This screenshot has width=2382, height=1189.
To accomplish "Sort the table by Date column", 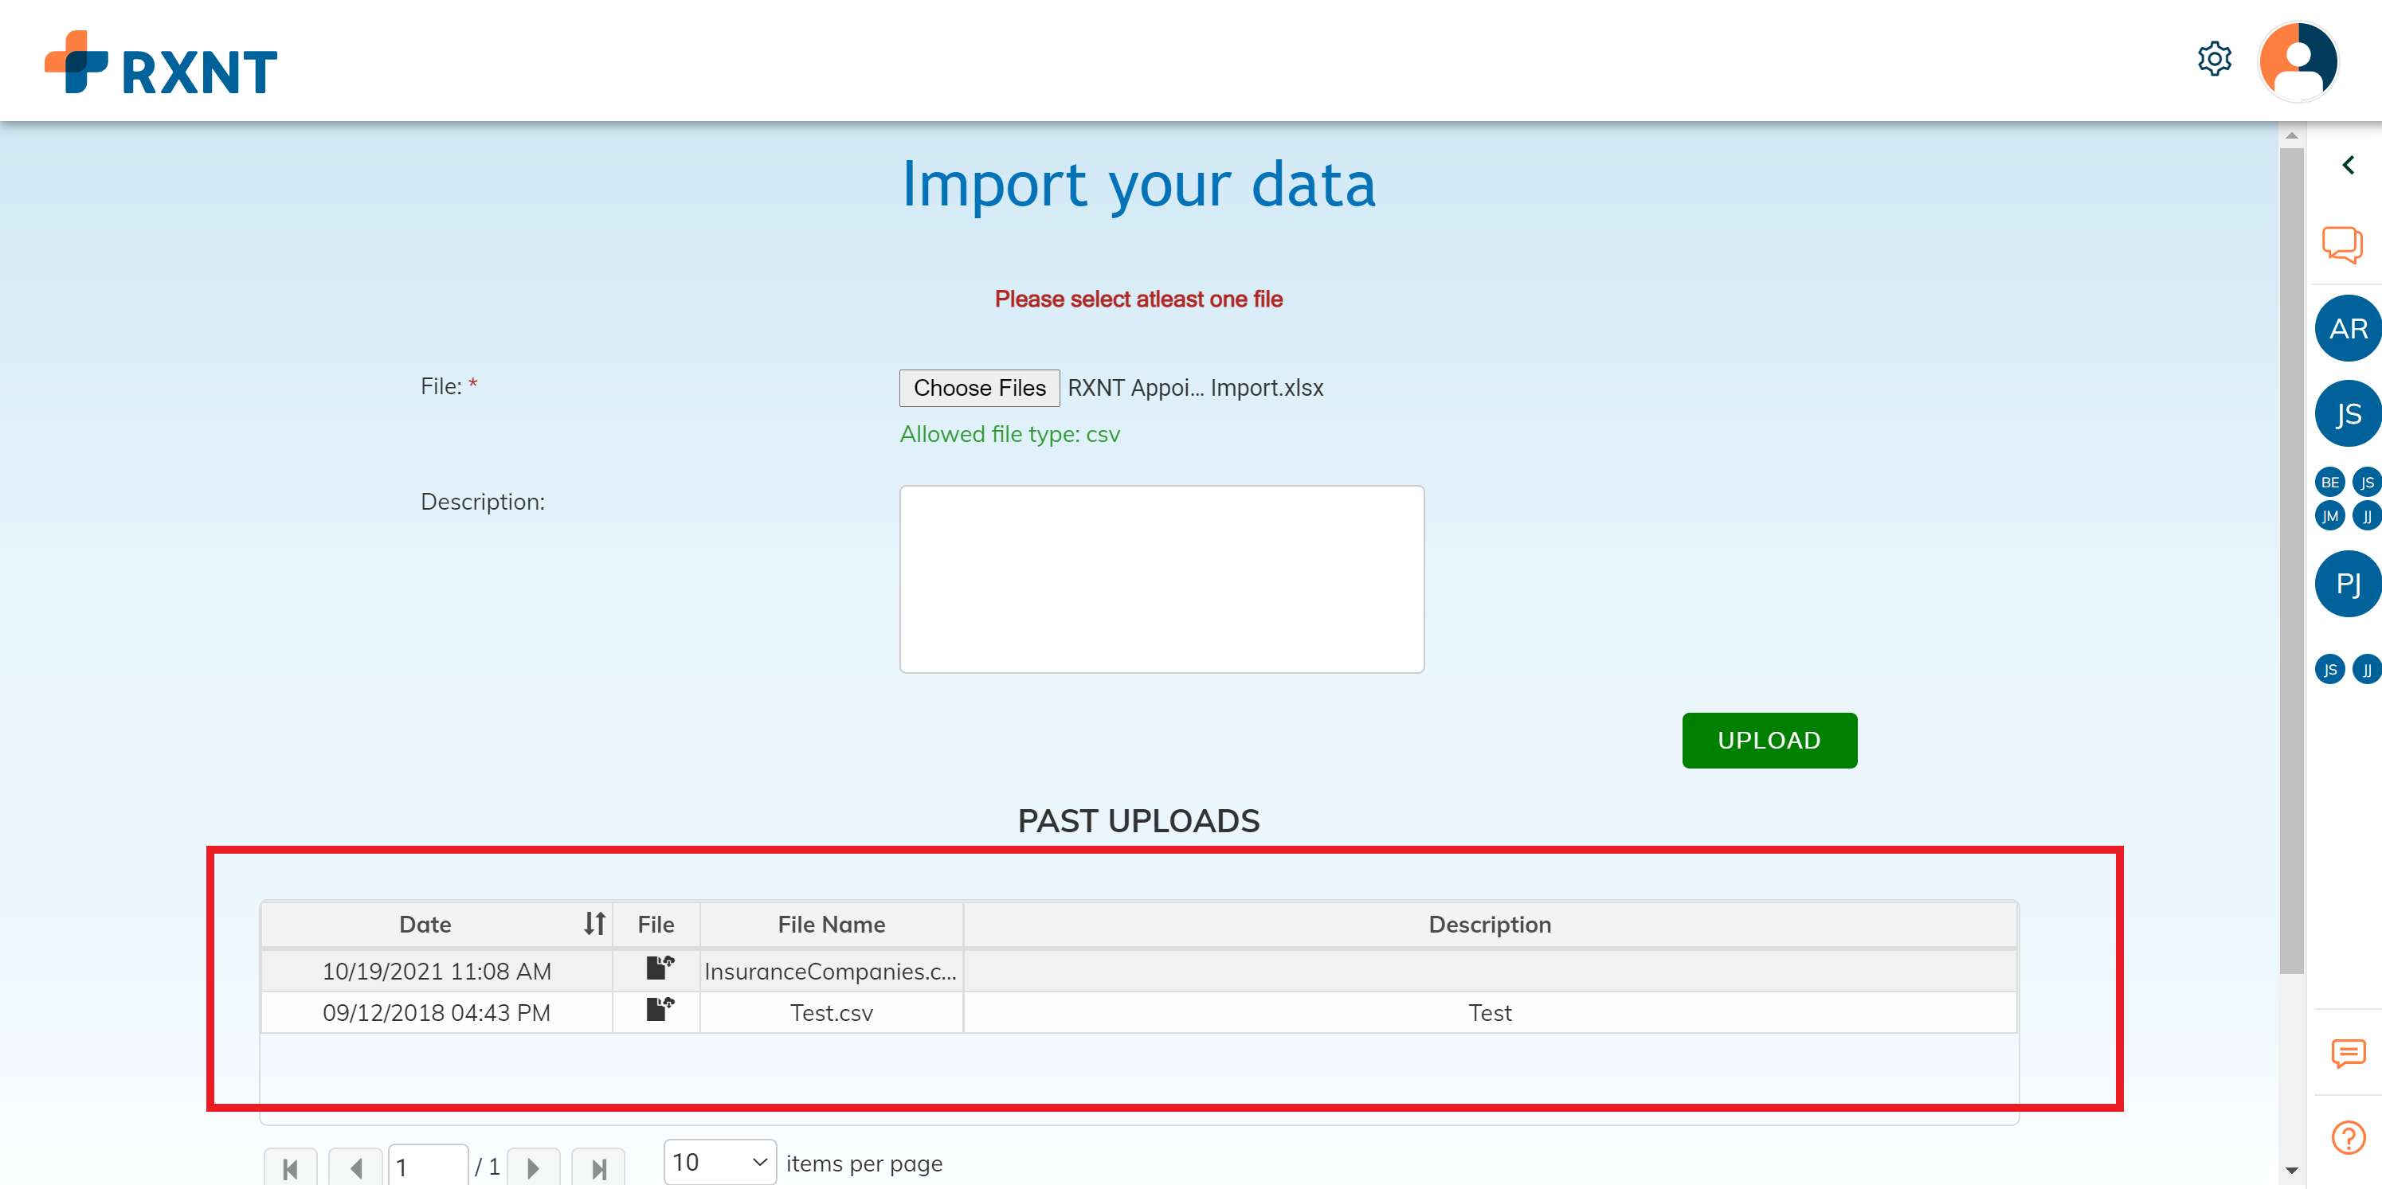I will pos(594,923).
